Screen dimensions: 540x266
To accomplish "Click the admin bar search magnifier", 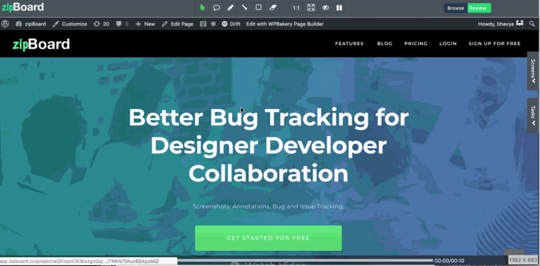I will pyautogui.click(x=533, y=24).
